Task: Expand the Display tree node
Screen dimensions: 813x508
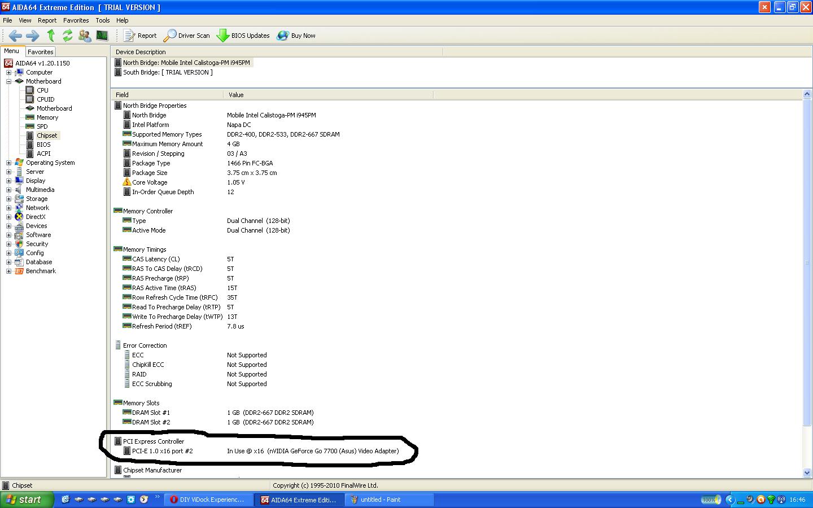Action: 8,181
